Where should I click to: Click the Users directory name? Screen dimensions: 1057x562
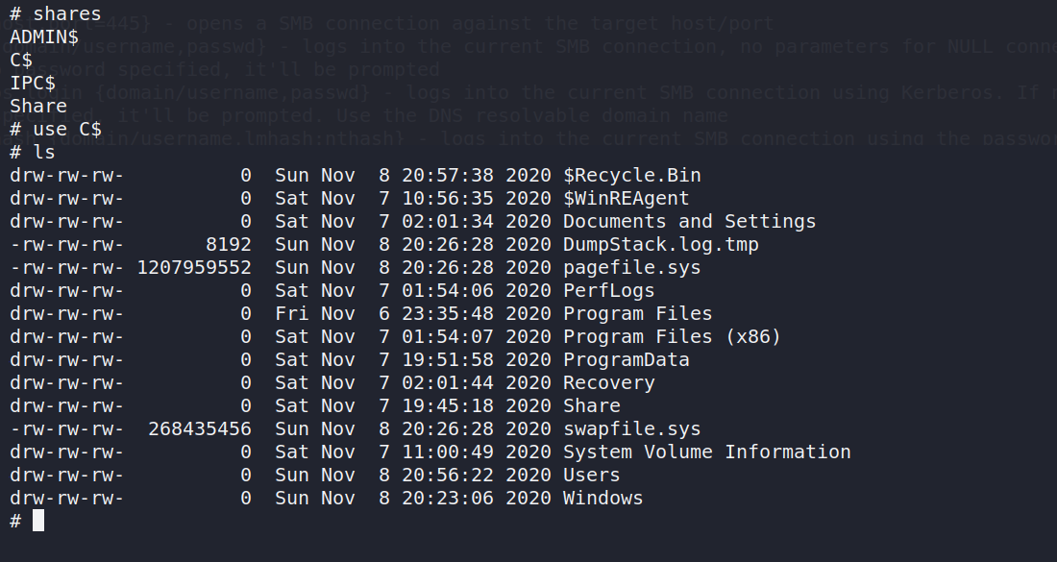point(591,476)
